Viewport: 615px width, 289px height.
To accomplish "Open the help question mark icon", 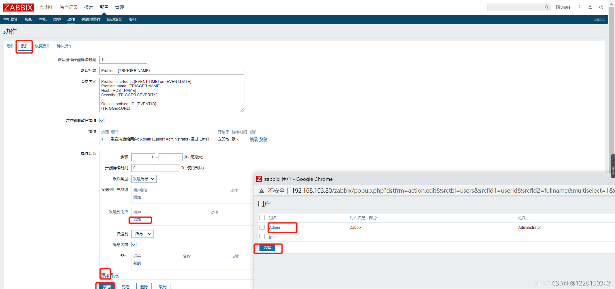I will pyautogui.click(x=579, y=7).
